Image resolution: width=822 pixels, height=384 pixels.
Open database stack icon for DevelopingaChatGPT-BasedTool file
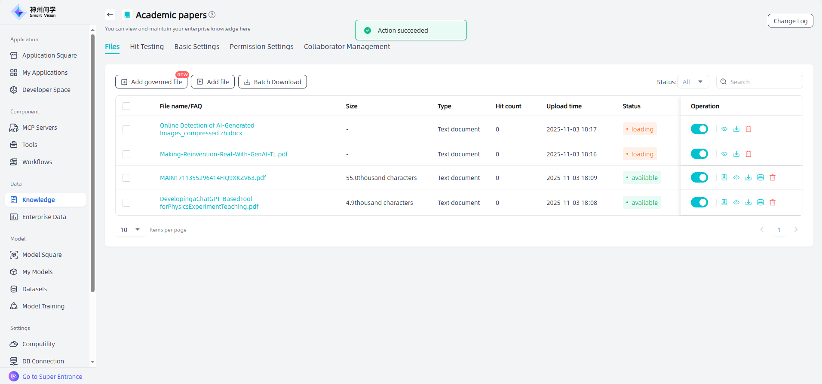(760, 202)
